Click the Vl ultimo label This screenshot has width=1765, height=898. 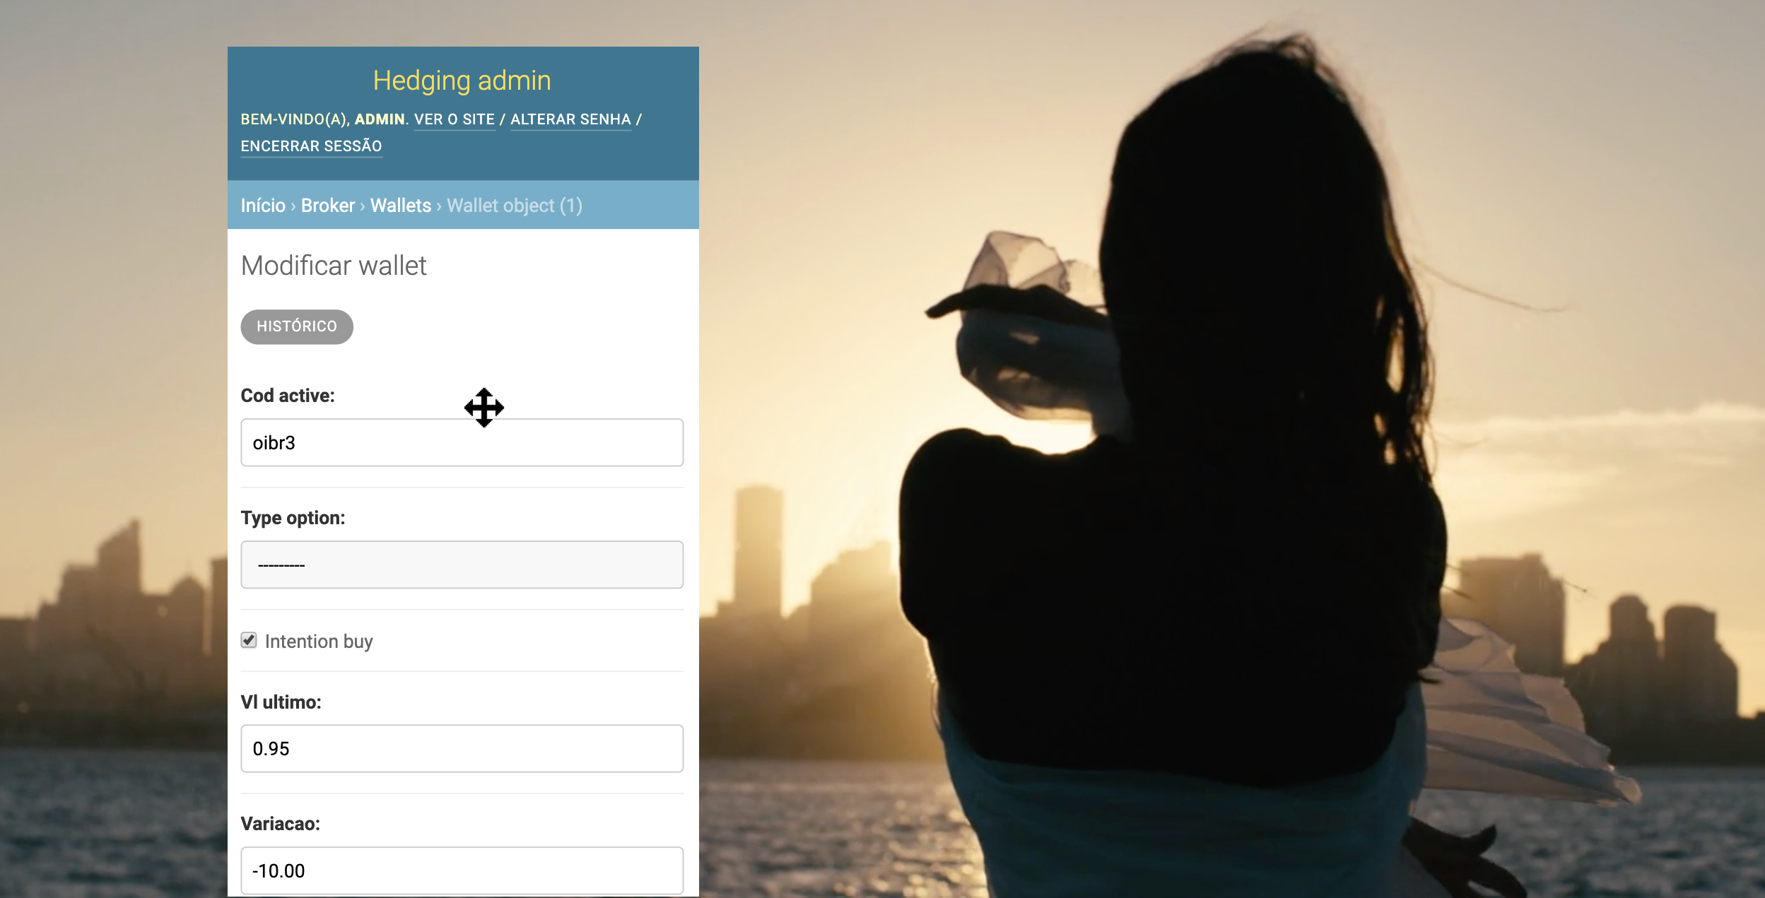coord(281,702)
